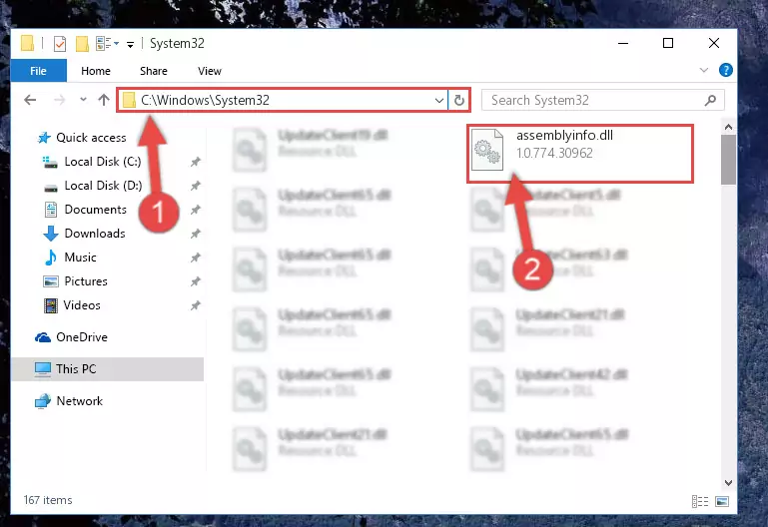Click the scroll down arrow
This screenshot has height=527, width=768.
[x=728, y=482]
